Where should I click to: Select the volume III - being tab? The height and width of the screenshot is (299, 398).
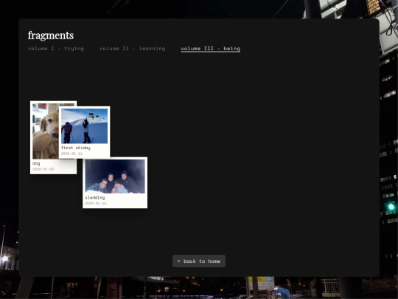(x=210, y=48)
